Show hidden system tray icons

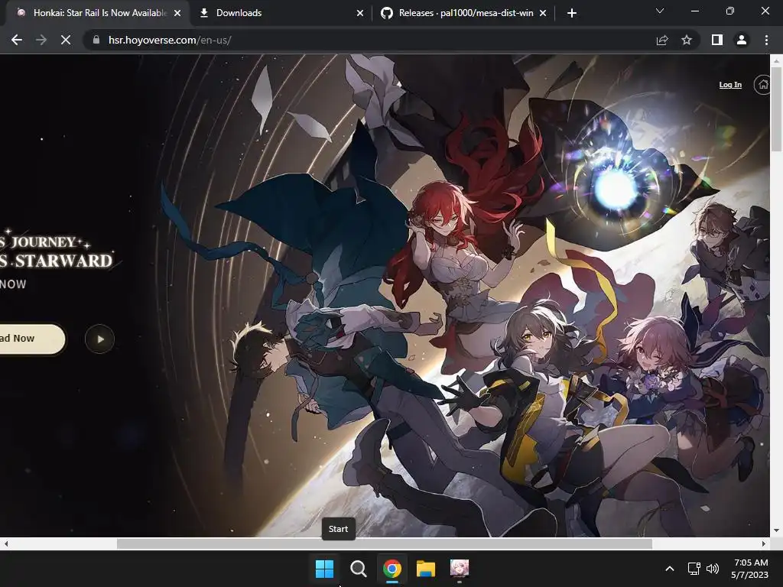(670, 569)
